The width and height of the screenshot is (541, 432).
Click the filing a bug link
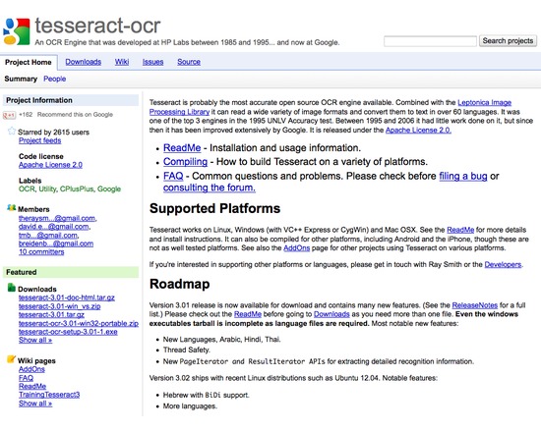pyautogui.click(x=463, y=176)
